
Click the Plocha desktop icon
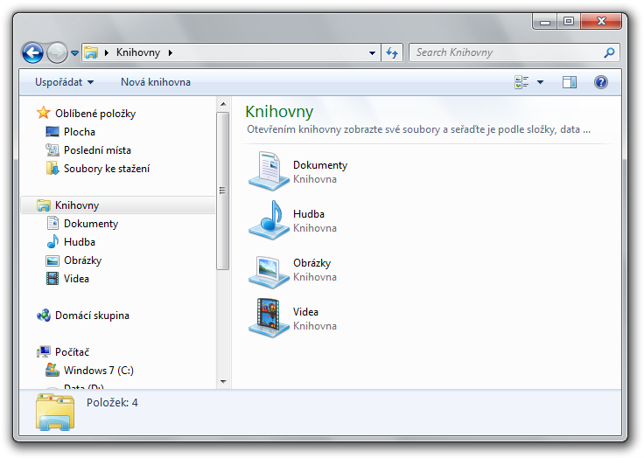[52, 132]
